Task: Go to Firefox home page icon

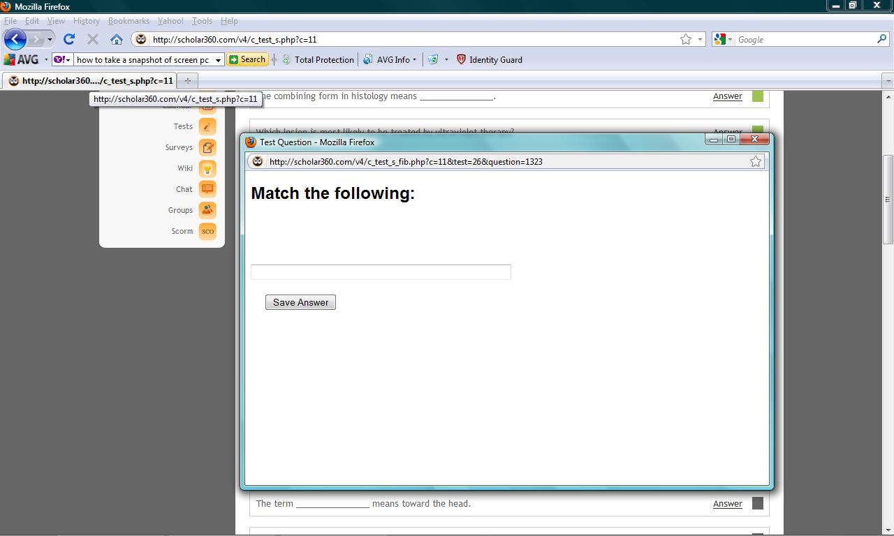Action: 117,40
